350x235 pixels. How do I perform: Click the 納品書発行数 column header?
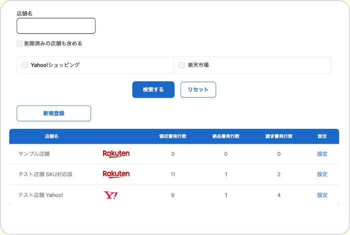point(226,136)
